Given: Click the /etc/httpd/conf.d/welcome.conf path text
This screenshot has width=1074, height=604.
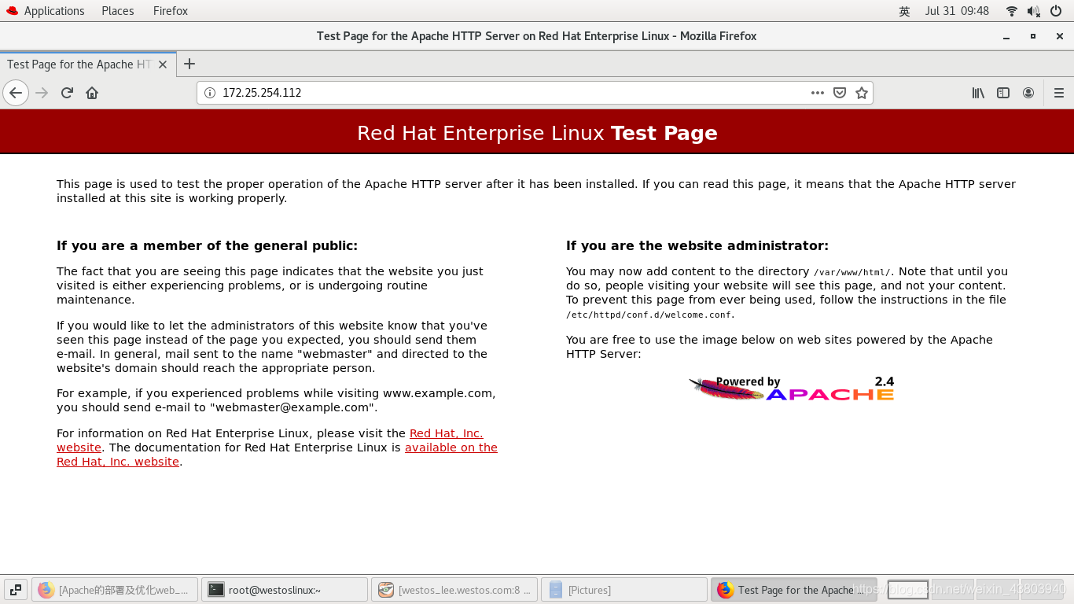Looking at the screenshot, I should [649, 315].
